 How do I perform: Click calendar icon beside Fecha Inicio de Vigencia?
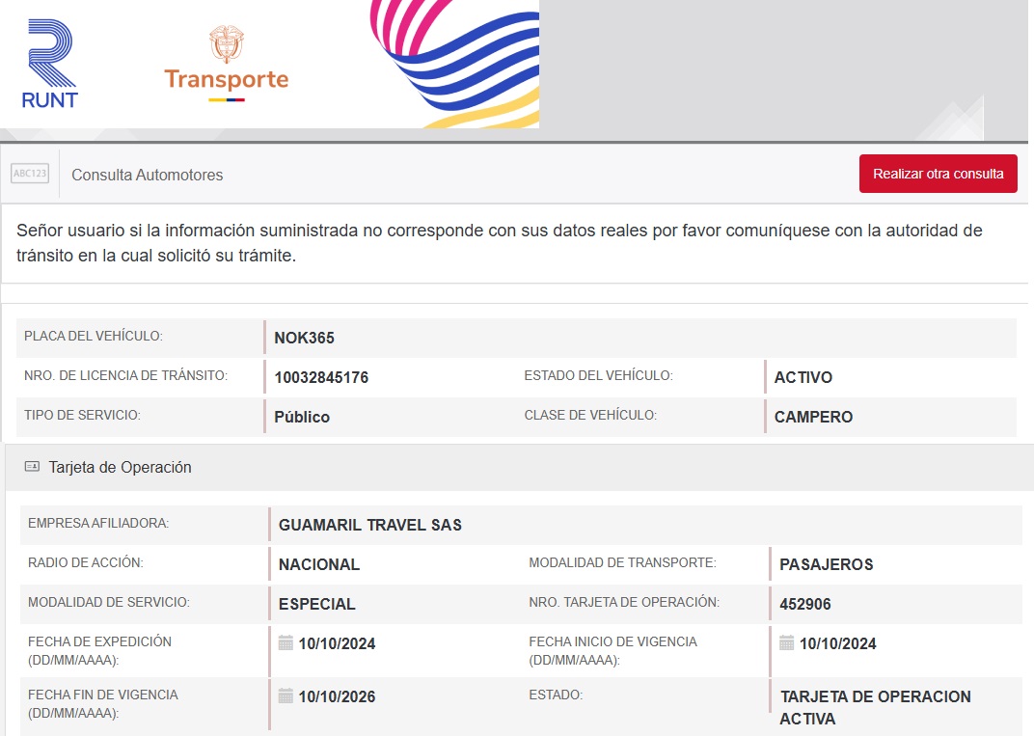click(786, 643)
